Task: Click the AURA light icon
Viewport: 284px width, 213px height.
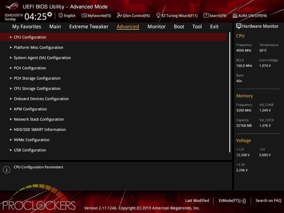Action: 235,16
